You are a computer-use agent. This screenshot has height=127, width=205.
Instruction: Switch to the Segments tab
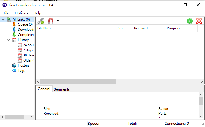click(61, 89)
